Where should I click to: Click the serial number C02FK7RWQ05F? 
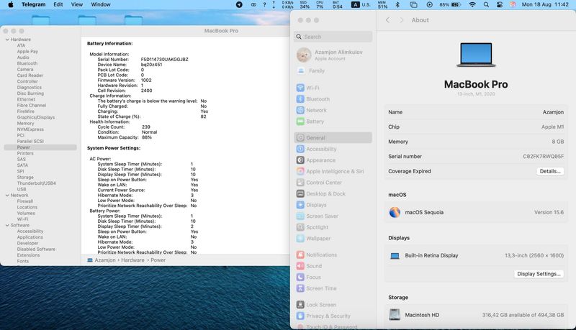pos(544,157)
